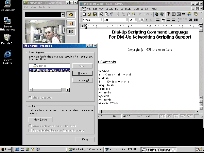Screen dimensions: 204x153
Task: Open the Internet Explorer desktop icon
Action: pos(7,55)
